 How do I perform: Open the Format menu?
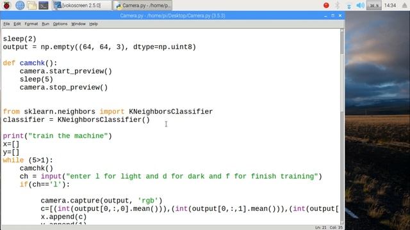(x=31, y=24)
